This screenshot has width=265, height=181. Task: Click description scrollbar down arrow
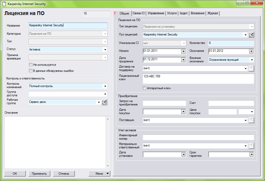[x=108, y=166]
